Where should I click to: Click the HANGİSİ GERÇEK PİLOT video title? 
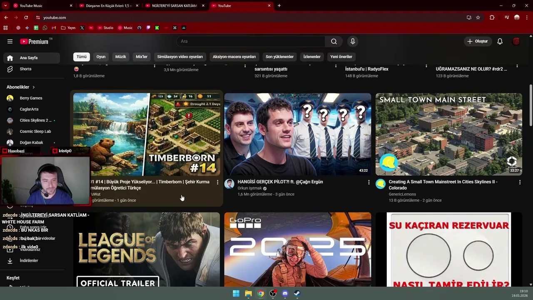tap(280, 182)
